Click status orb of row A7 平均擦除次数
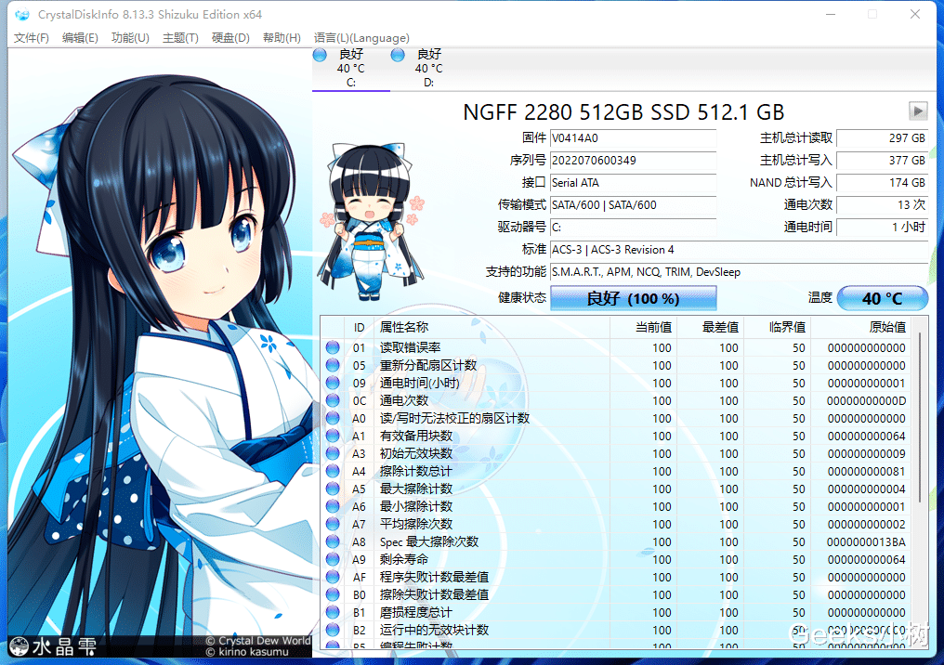The height and width of the screenshot is (665, 944). pyautogui.click(x=333, y=524)
